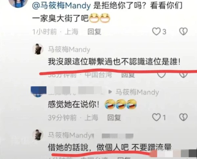Reply to the 39分钟前 上海 comment

114,118
